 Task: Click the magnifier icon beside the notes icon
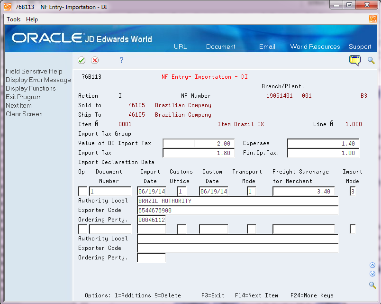[x=371, y=60]
